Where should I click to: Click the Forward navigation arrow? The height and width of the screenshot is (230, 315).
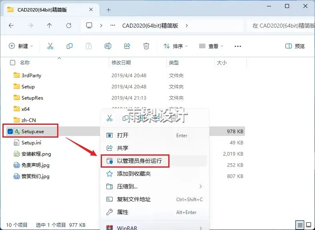(30, 26)
